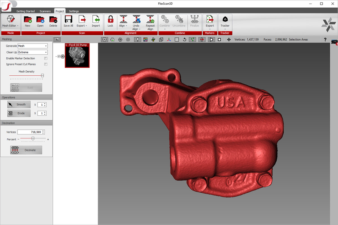Click the minus button beside Percent slider
Image resolution: width=338 pixels, height=225 pixels.
(18, 139)
